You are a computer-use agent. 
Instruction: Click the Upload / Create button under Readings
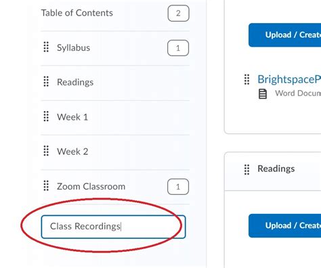click(x=284, y=225)
